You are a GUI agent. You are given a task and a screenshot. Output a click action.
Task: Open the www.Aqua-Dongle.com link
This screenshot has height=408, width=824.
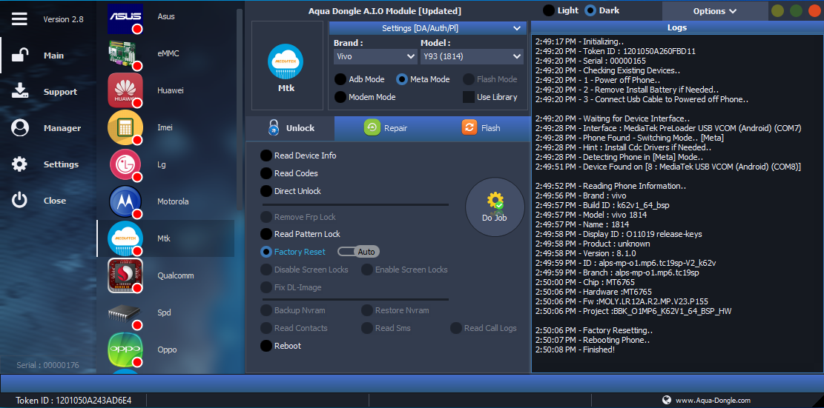click(712, 401)
